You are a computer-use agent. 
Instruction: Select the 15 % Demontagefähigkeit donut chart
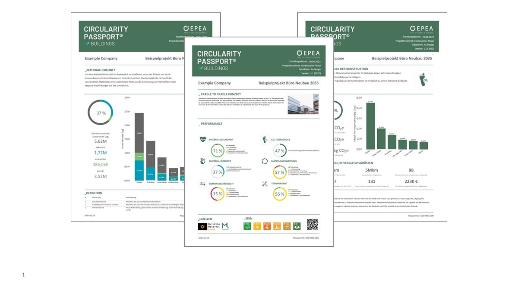[218, 194]
